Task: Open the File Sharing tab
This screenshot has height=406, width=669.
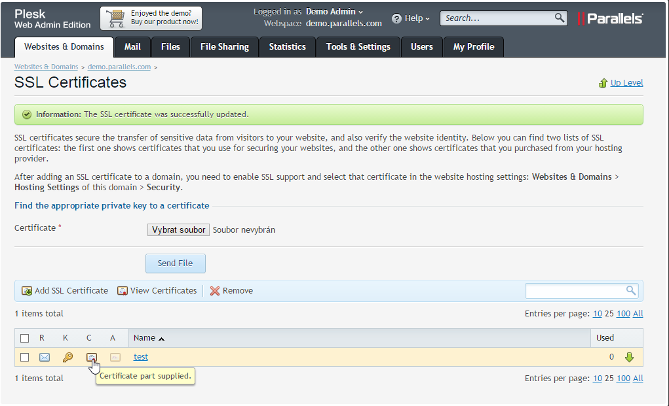Action: point(224,47)
